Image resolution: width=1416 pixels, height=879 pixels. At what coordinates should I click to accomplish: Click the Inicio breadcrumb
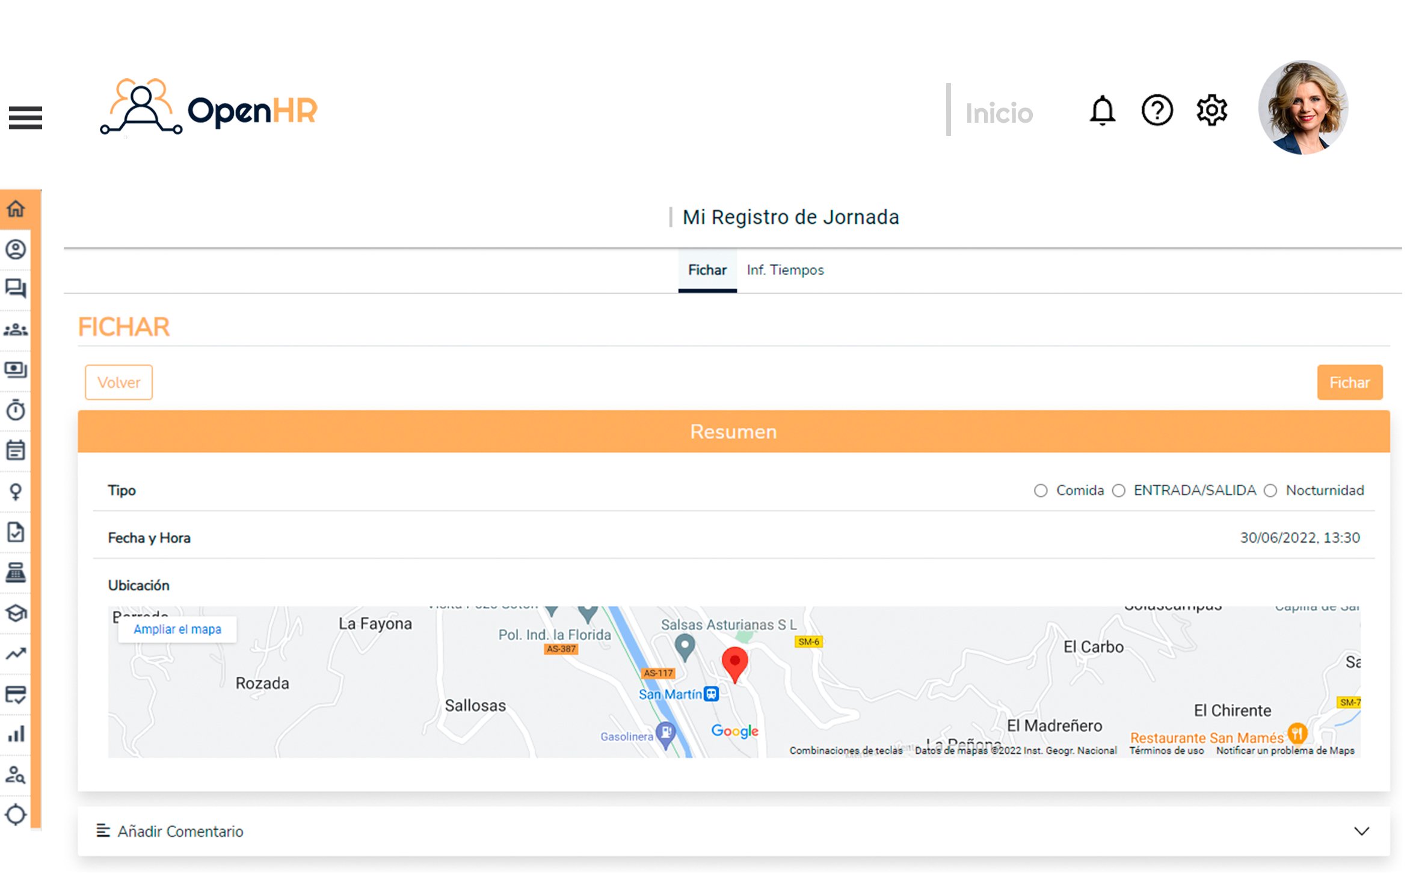pyautogui.click(x=999, y=113)
